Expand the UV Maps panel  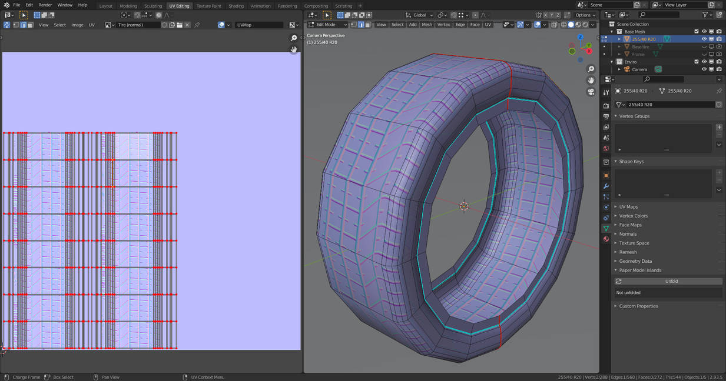pos(628,207)
